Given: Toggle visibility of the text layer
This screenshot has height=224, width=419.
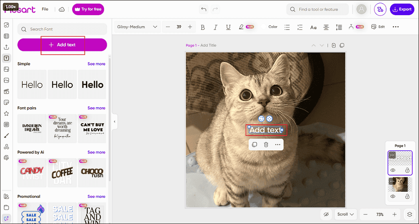Looking at the screenshot, I should (x=393, y=170).
